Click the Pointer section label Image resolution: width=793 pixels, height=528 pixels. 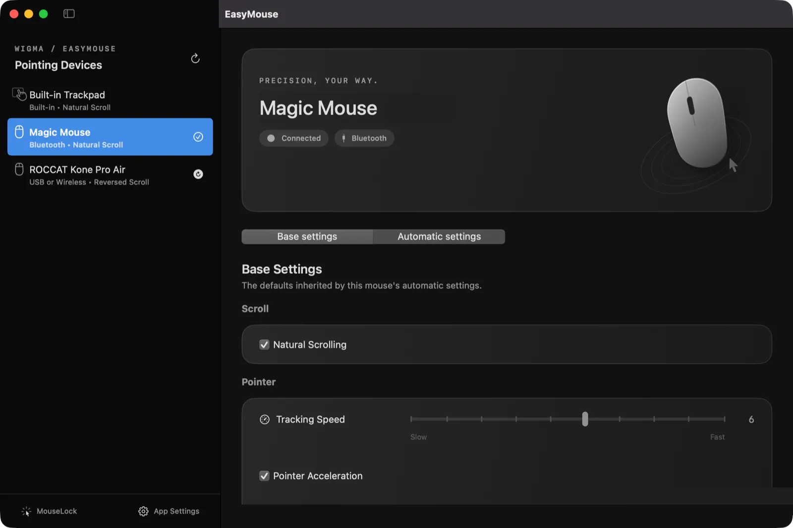pos(258,382)
